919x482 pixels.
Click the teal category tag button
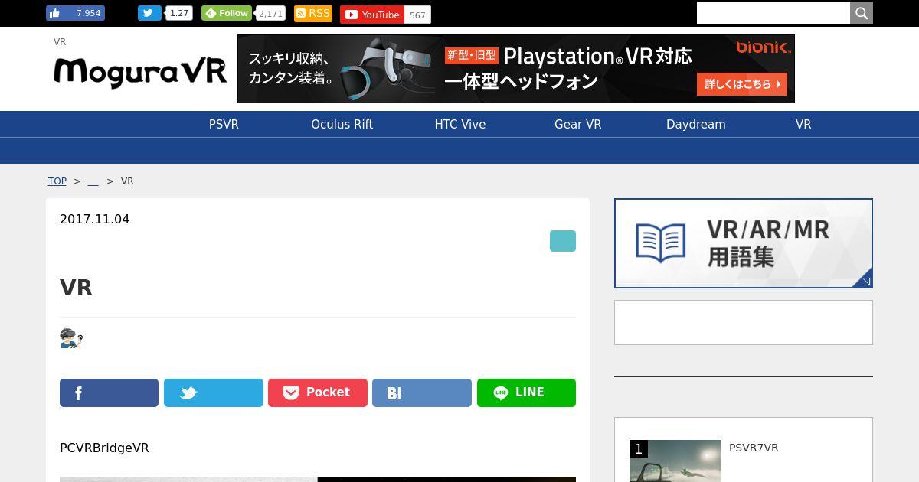click(x=563, y=241)
